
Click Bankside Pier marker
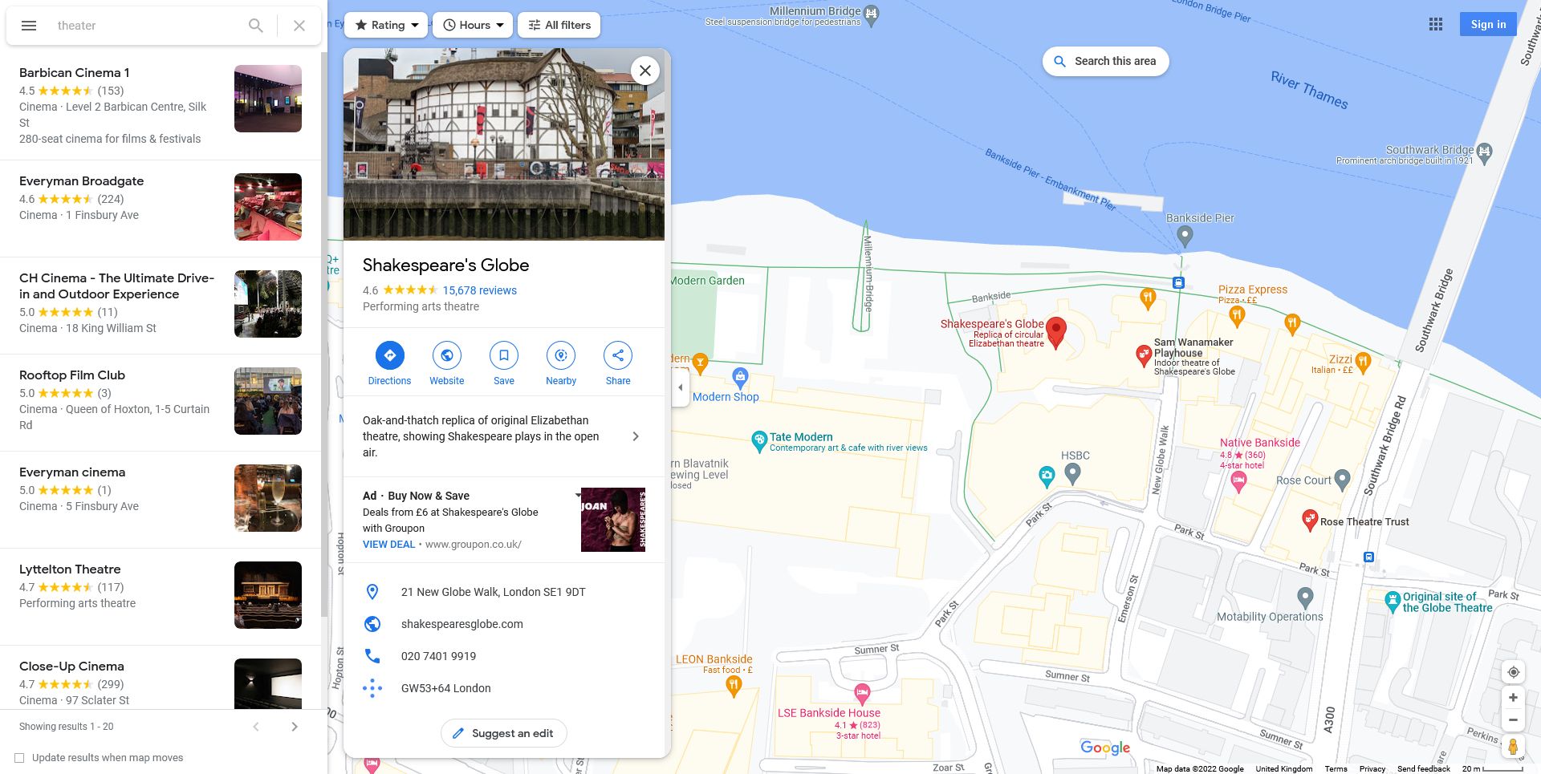tap(1185, 236)
